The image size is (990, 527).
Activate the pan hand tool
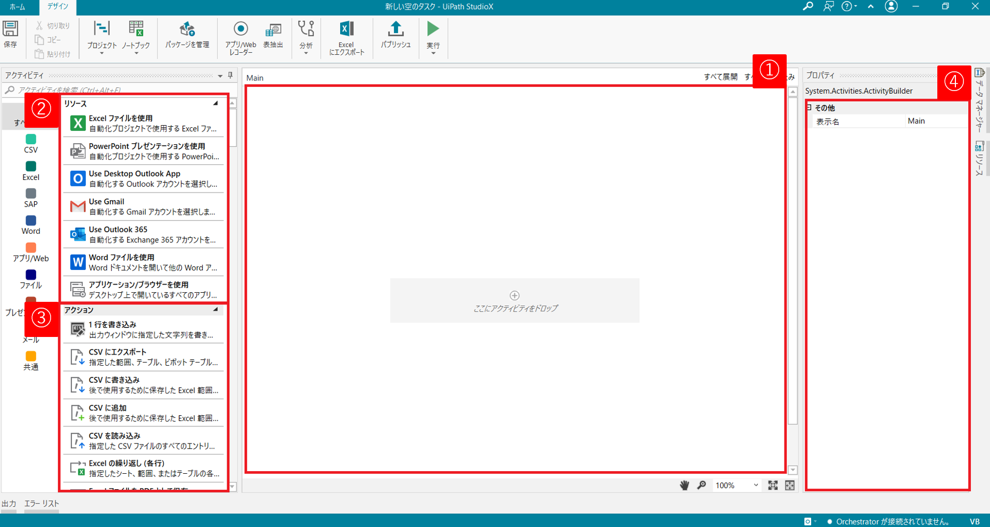click(x=684, y=485)
